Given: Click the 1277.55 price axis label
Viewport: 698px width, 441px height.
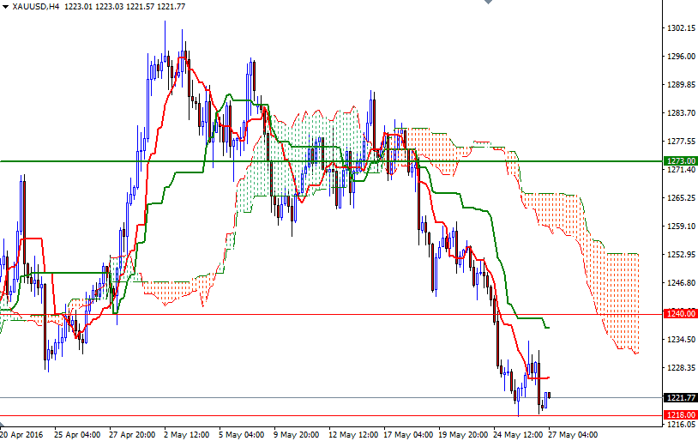Looking at the screenshot, I should (x=681, y=142).
